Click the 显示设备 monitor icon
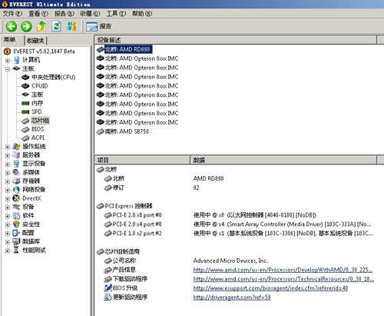 click(x=16, y=164)
